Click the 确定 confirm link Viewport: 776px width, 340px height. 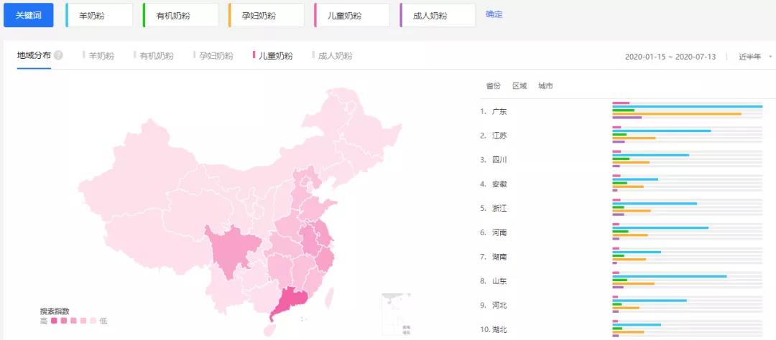494,14
